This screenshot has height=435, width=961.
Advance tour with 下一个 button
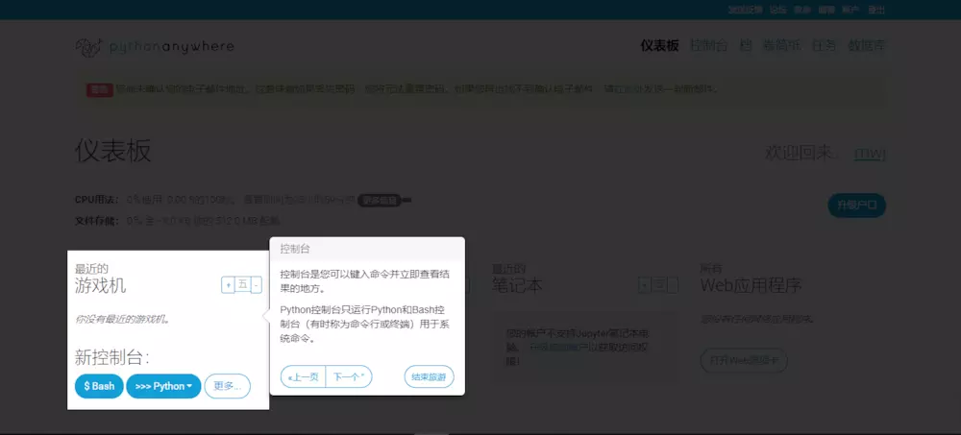349,376
